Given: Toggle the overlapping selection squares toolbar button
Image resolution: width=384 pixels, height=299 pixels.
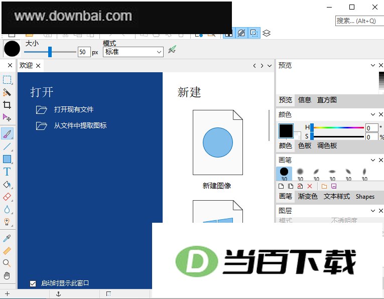Looking at the screenshot, I should pos(253,33).
